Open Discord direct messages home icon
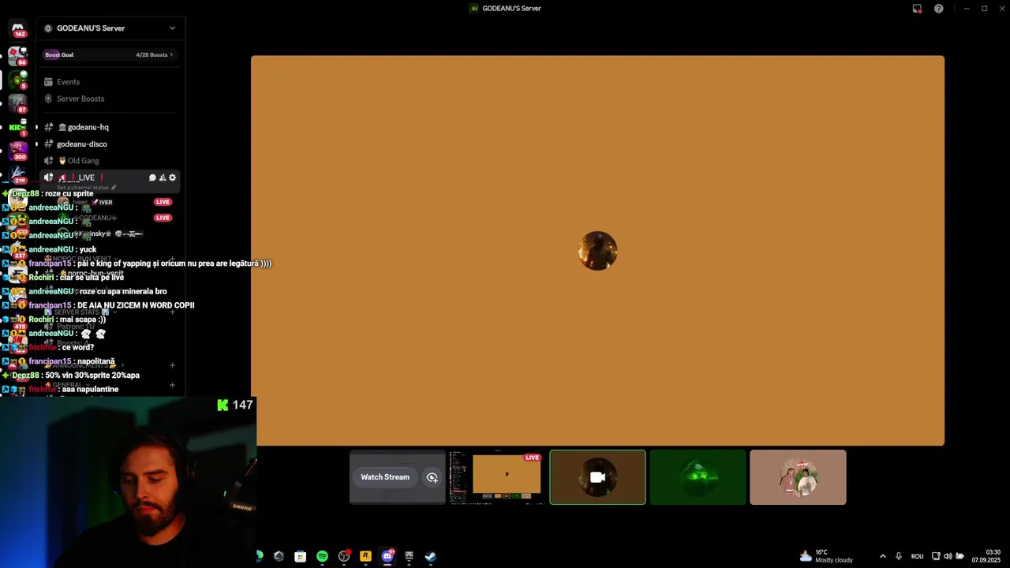 pos(17,29)
